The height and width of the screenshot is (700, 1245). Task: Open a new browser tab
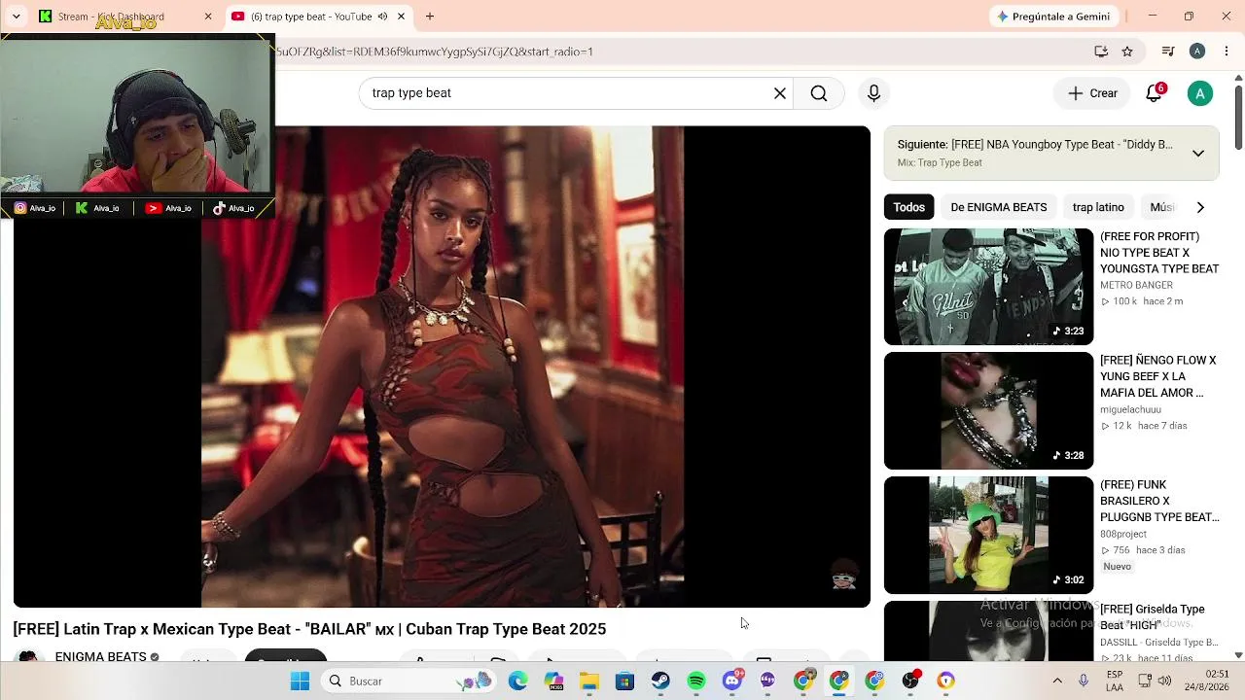point(430,17)
